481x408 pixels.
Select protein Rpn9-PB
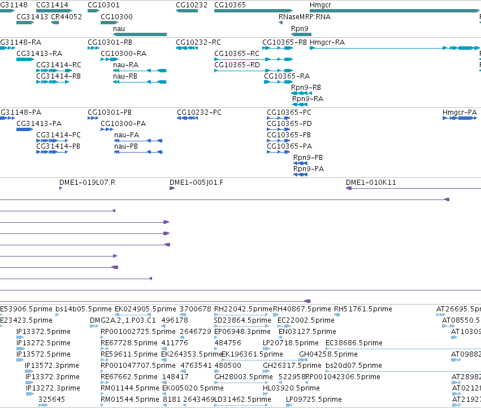point(301,163)
